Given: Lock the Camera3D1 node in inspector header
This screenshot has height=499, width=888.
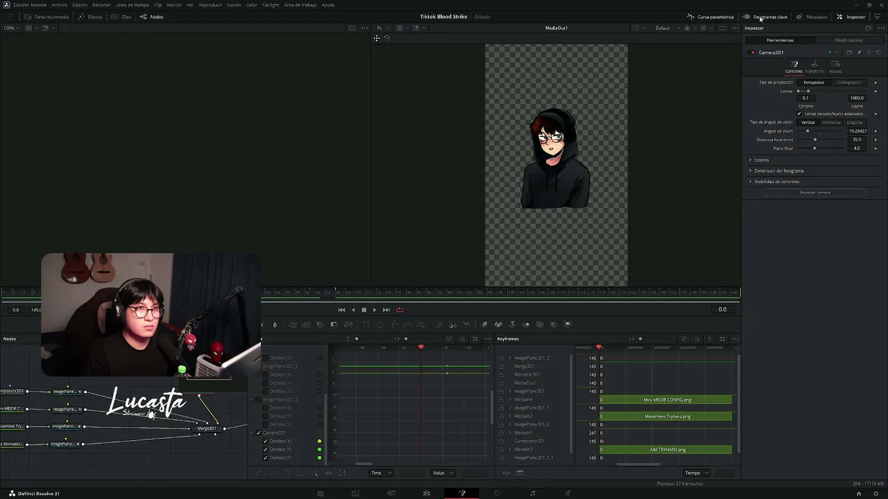Looking at the screenshot, I should [869, 53].
